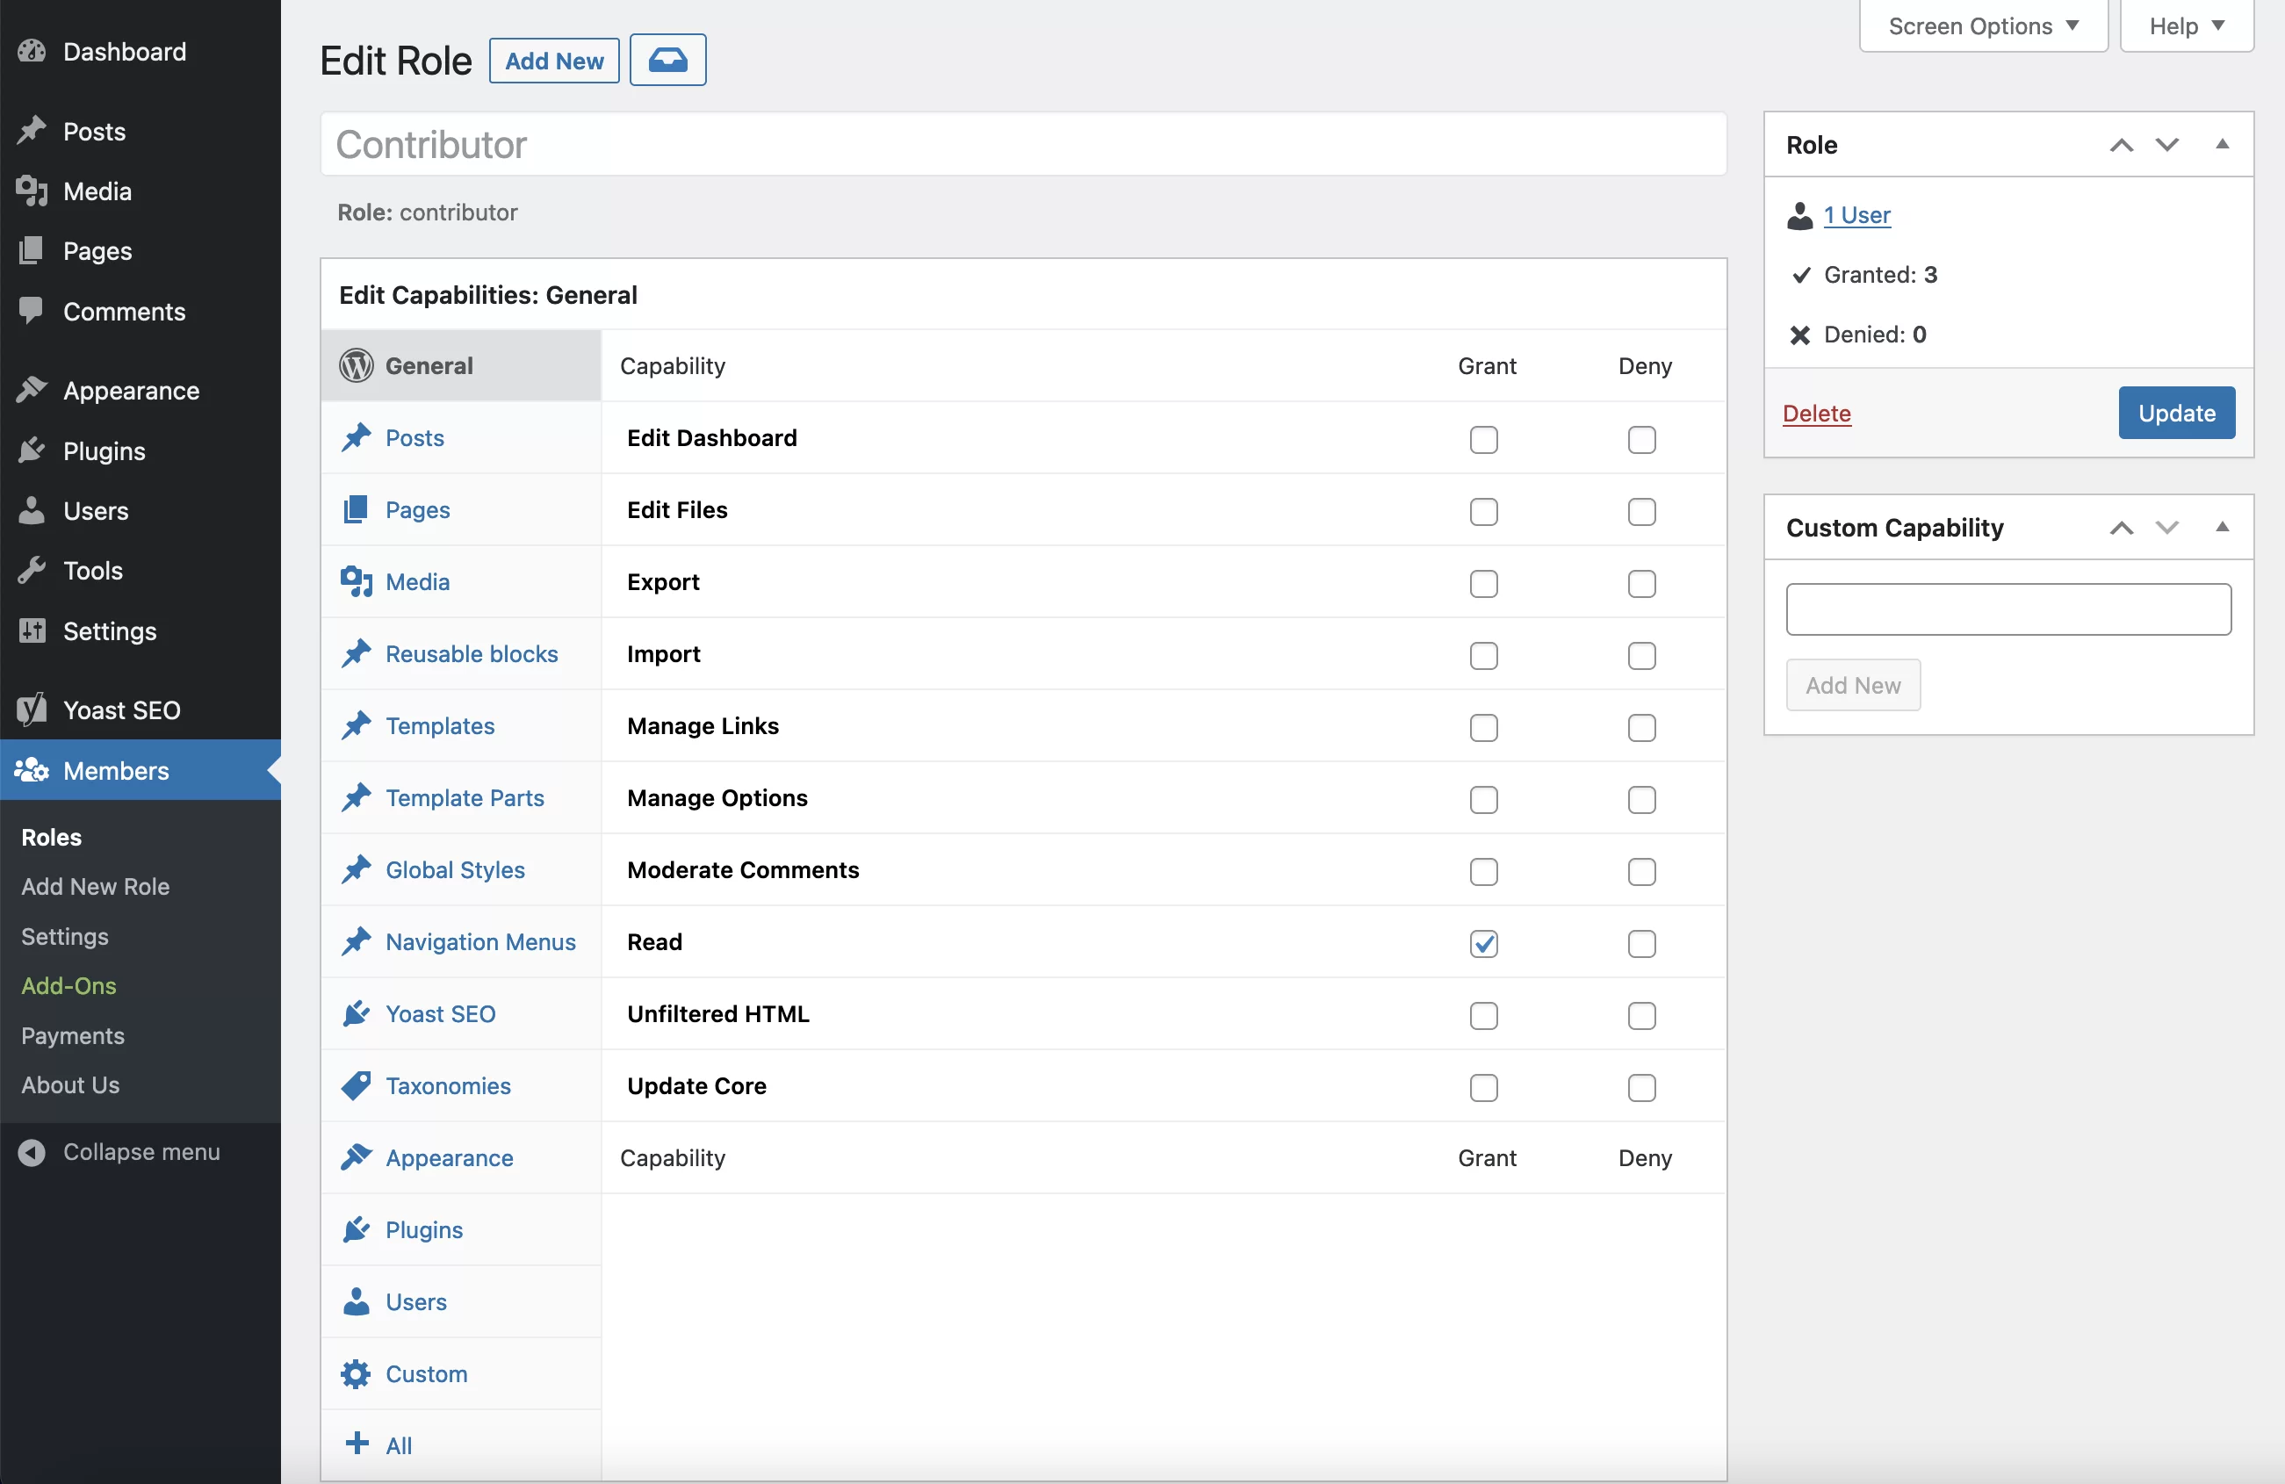Screen dimensions: 2285x1484
Task: Grant the Export capability
Action: (1483, 584)
